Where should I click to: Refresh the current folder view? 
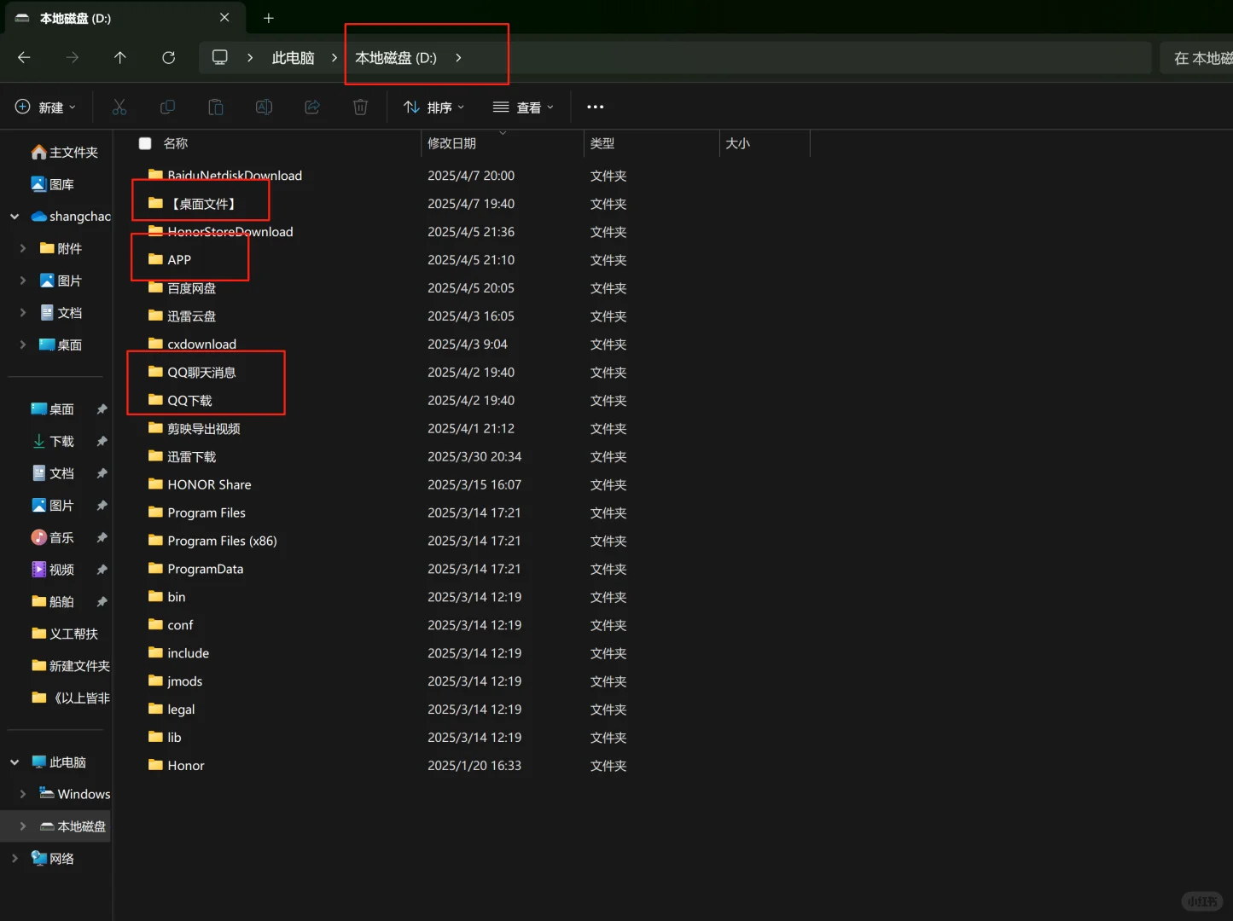pos(169,58)
